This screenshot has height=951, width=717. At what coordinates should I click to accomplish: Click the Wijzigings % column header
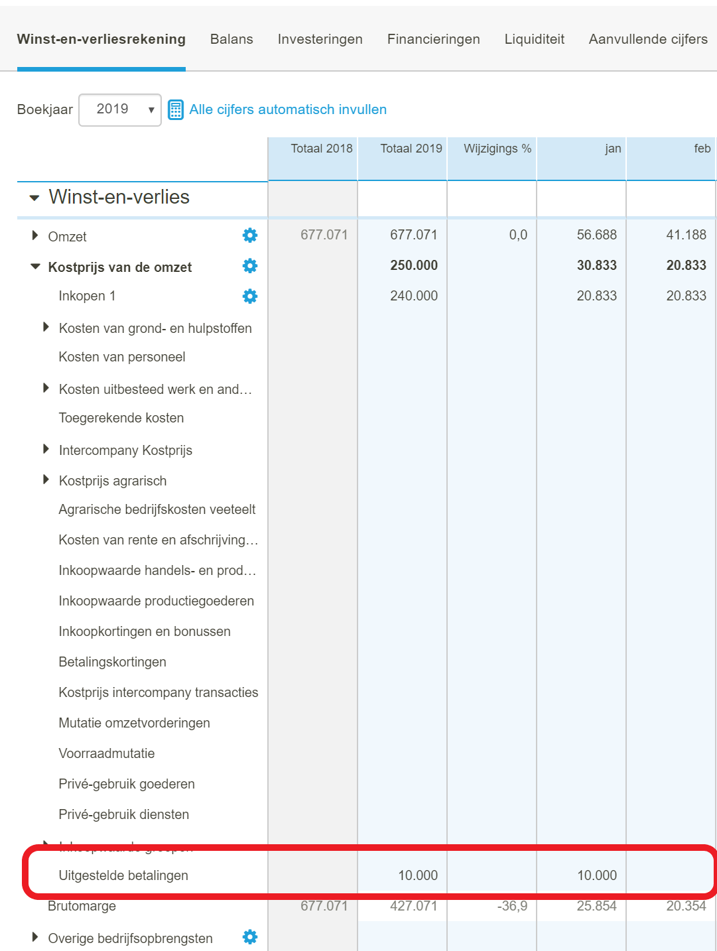[x=492, y=158]
